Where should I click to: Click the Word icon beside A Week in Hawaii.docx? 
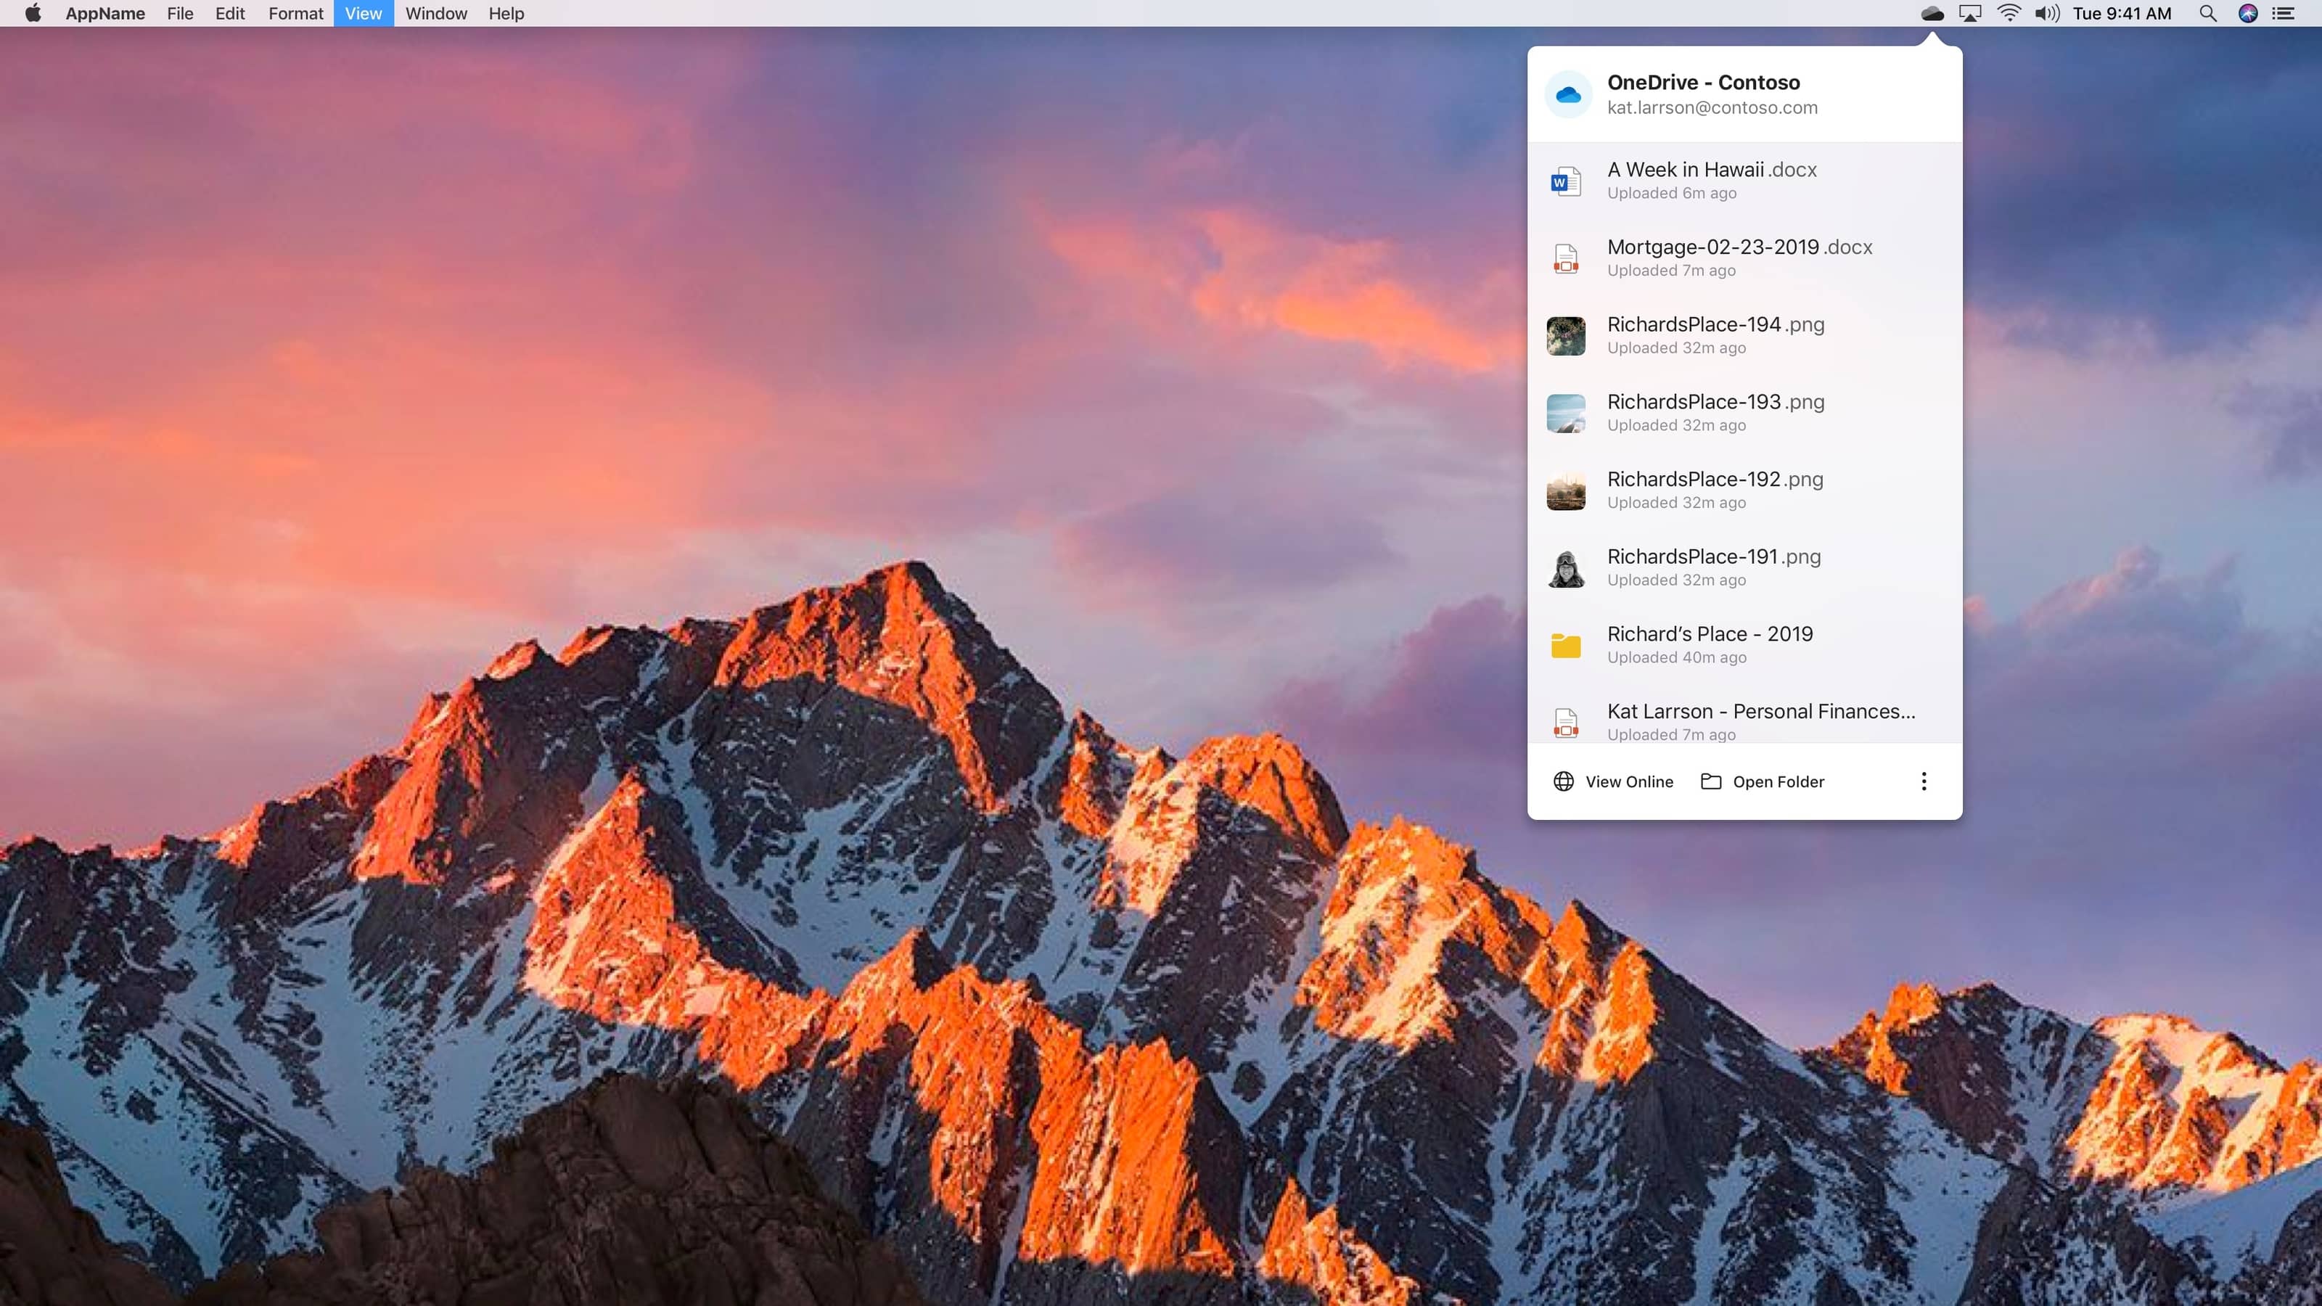1566,180
